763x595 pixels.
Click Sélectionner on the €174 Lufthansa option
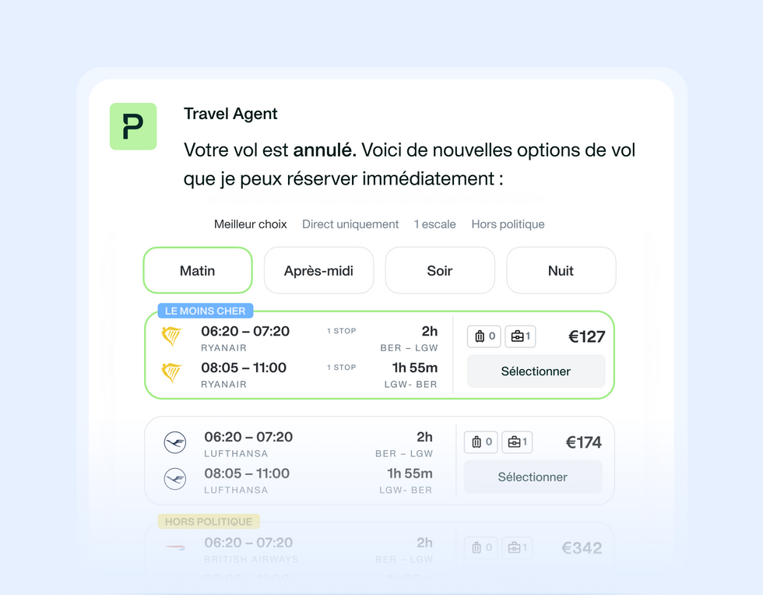[533, 477]
